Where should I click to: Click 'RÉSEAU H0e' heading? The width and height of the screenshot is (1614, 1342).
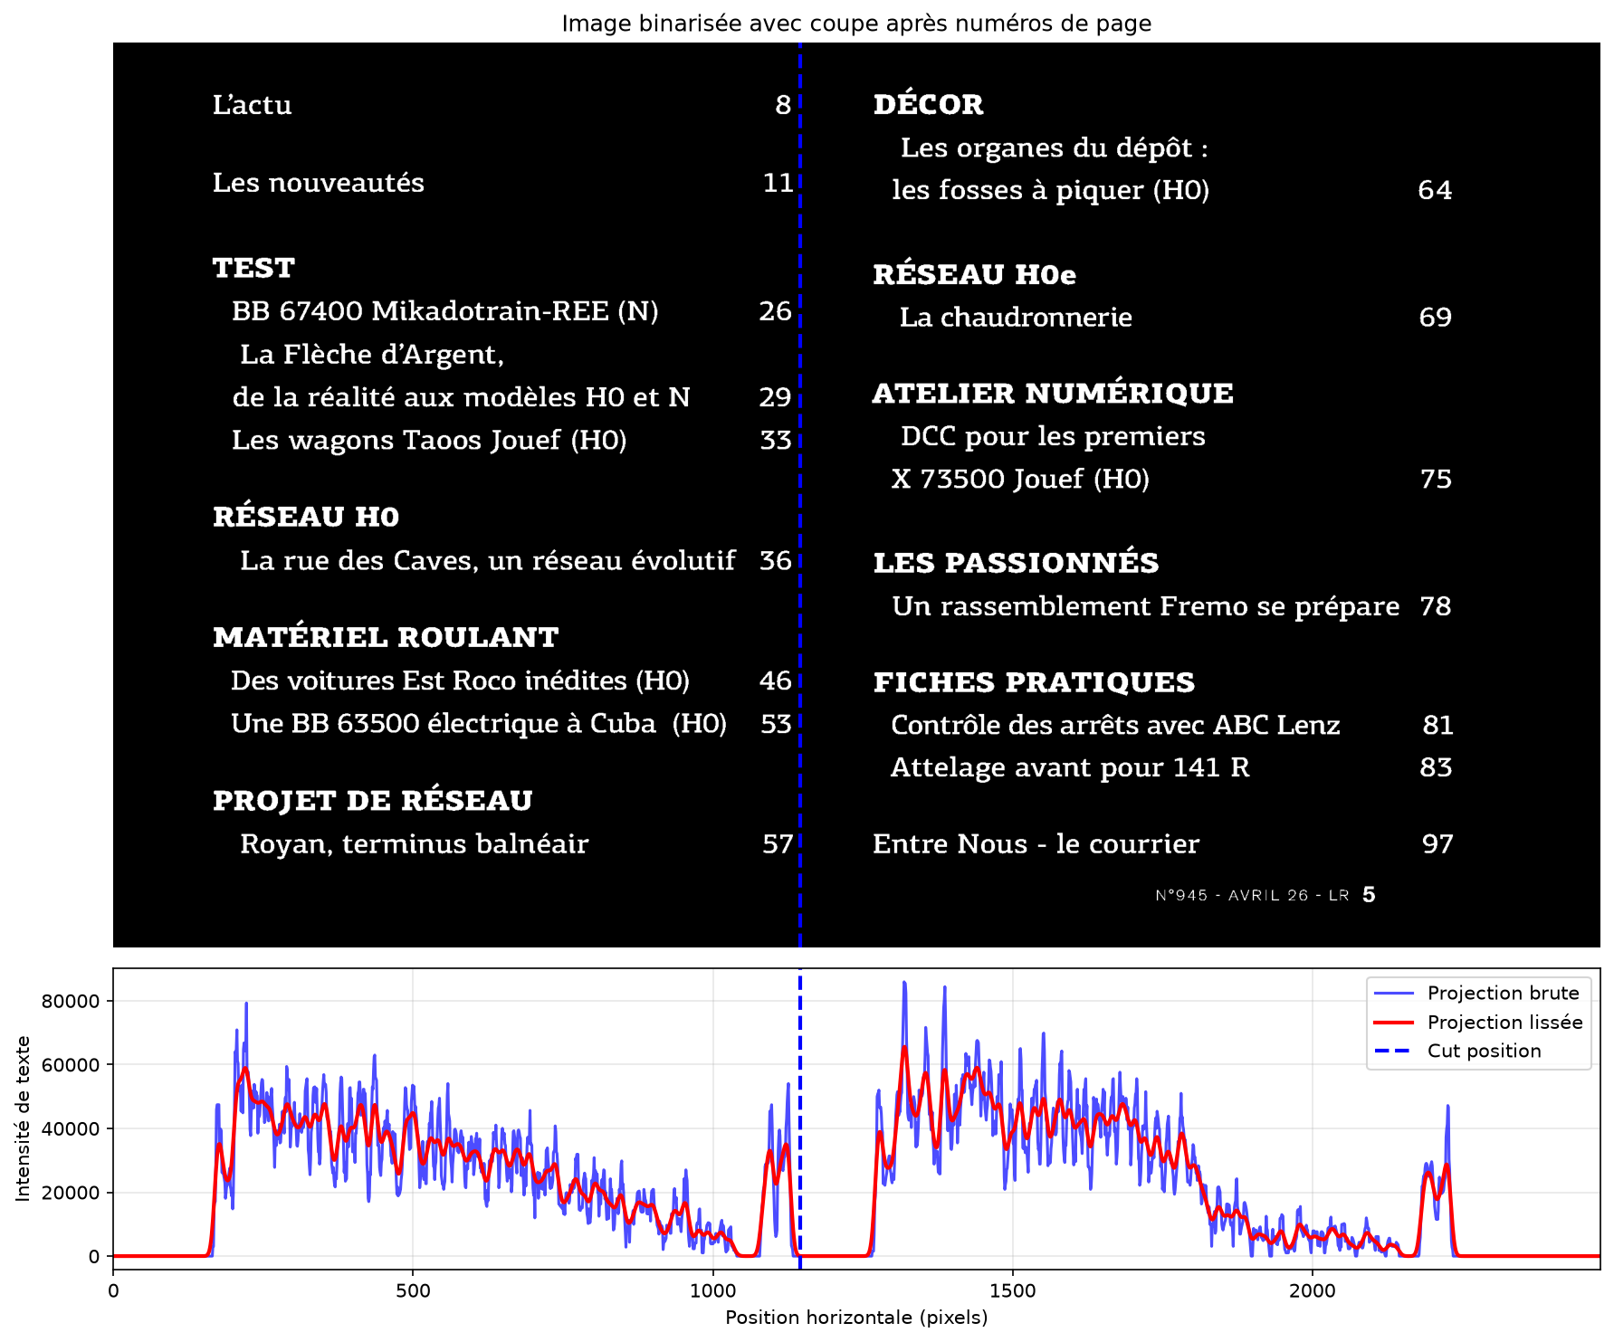pyautogui.click(x=974, y=275)
